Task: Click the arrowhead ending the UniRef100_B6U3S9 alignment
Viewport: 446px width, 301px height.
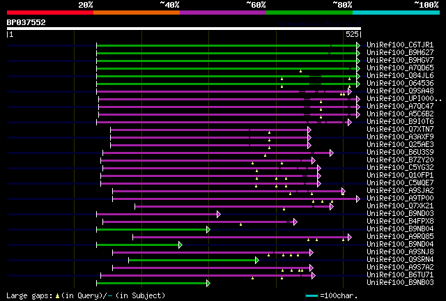Action: pyautogui.click(x=332, y=153)
